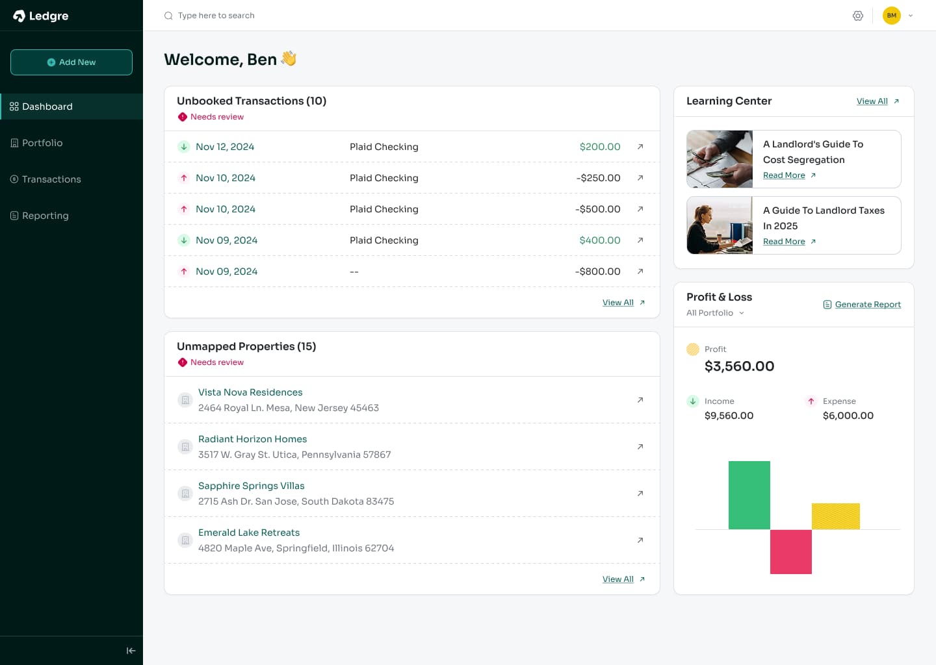The height and width of the screenshot is (665, 936).
Task: Click the Generate Report document icon
Action: (x=827, y=304)
